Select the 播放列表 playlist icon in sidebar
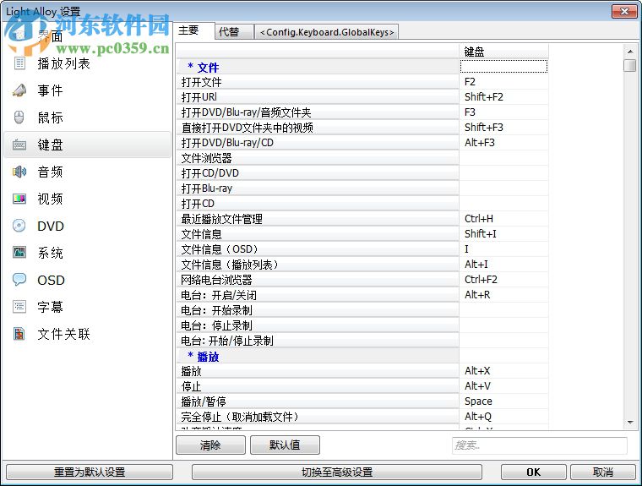 pyautogui.click(x=19, y=63)
